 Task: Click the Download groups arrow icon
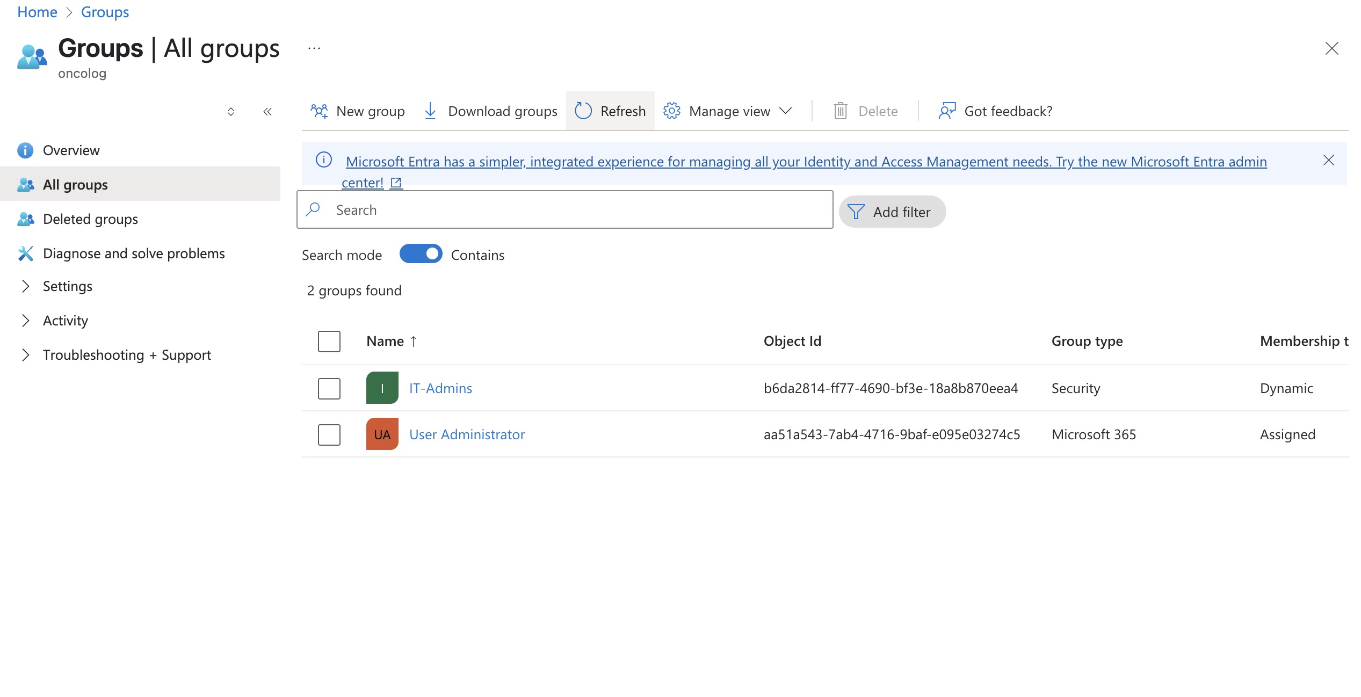(430, 111)
